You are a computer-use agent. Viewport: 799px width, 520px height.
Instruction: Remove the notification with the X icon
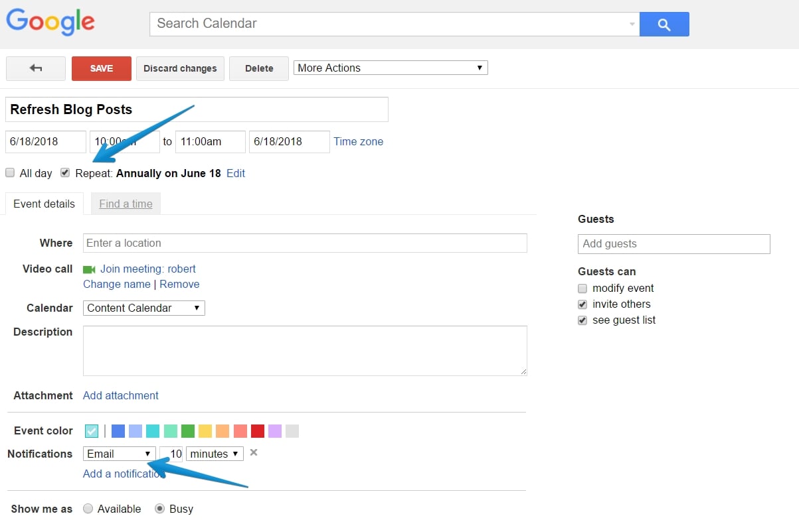253,453
